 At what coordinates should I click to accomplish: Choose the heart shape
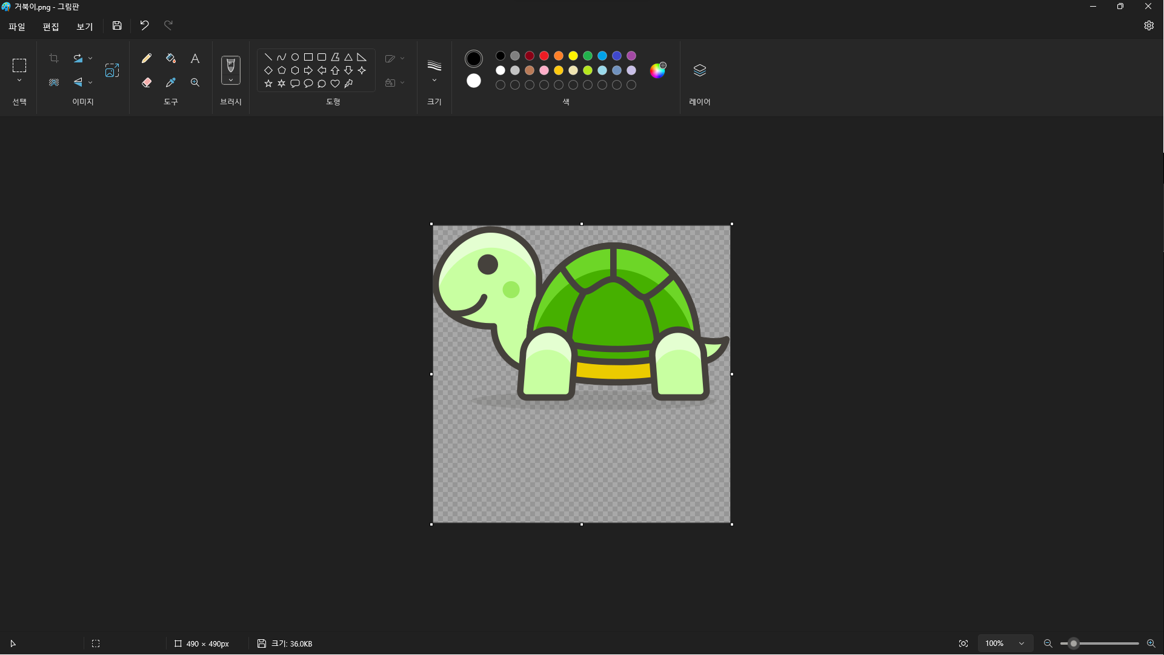click(x=334, y=84)
